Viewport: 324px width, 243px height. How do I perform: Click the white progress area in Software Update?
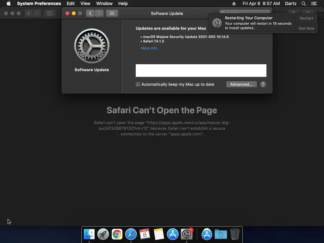[201, 71]
